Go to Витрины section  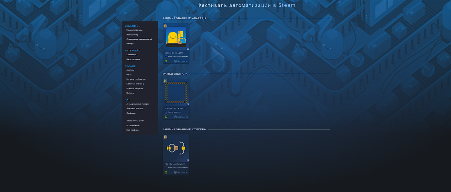(x=130, y=93)
